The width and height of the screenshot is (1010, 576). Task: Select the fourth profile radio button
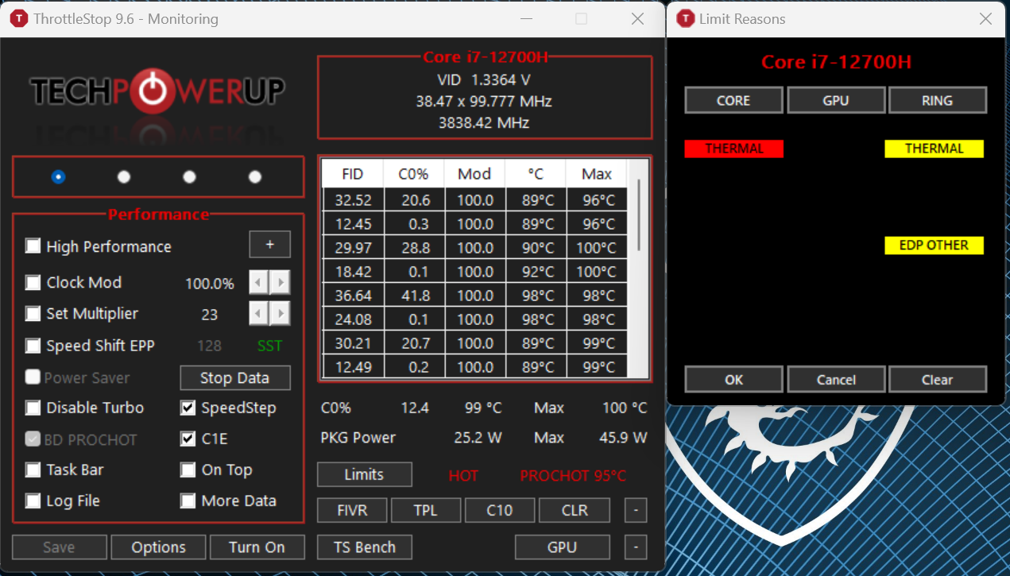pyautogui.click(x=255, y=176)
